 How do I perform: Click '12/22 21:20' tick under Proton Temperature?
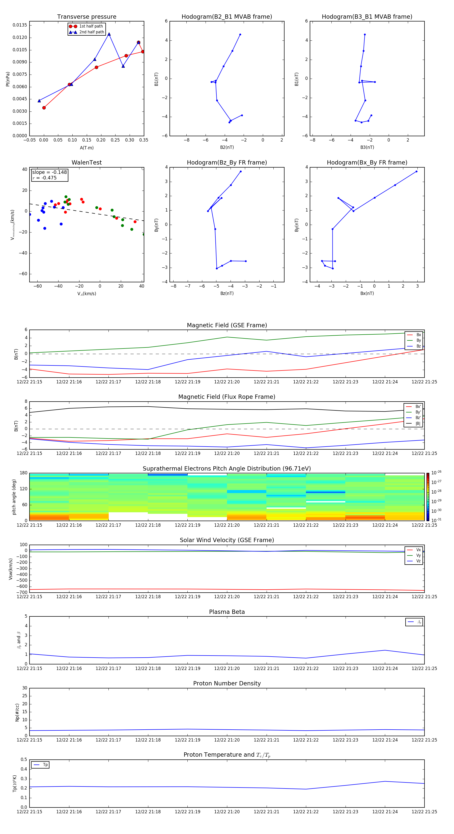click(227, 812)
